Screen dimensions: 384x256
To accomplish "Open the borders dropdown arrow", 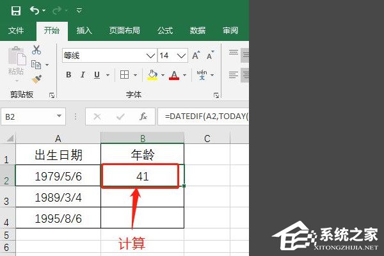I will pos(136,75).
